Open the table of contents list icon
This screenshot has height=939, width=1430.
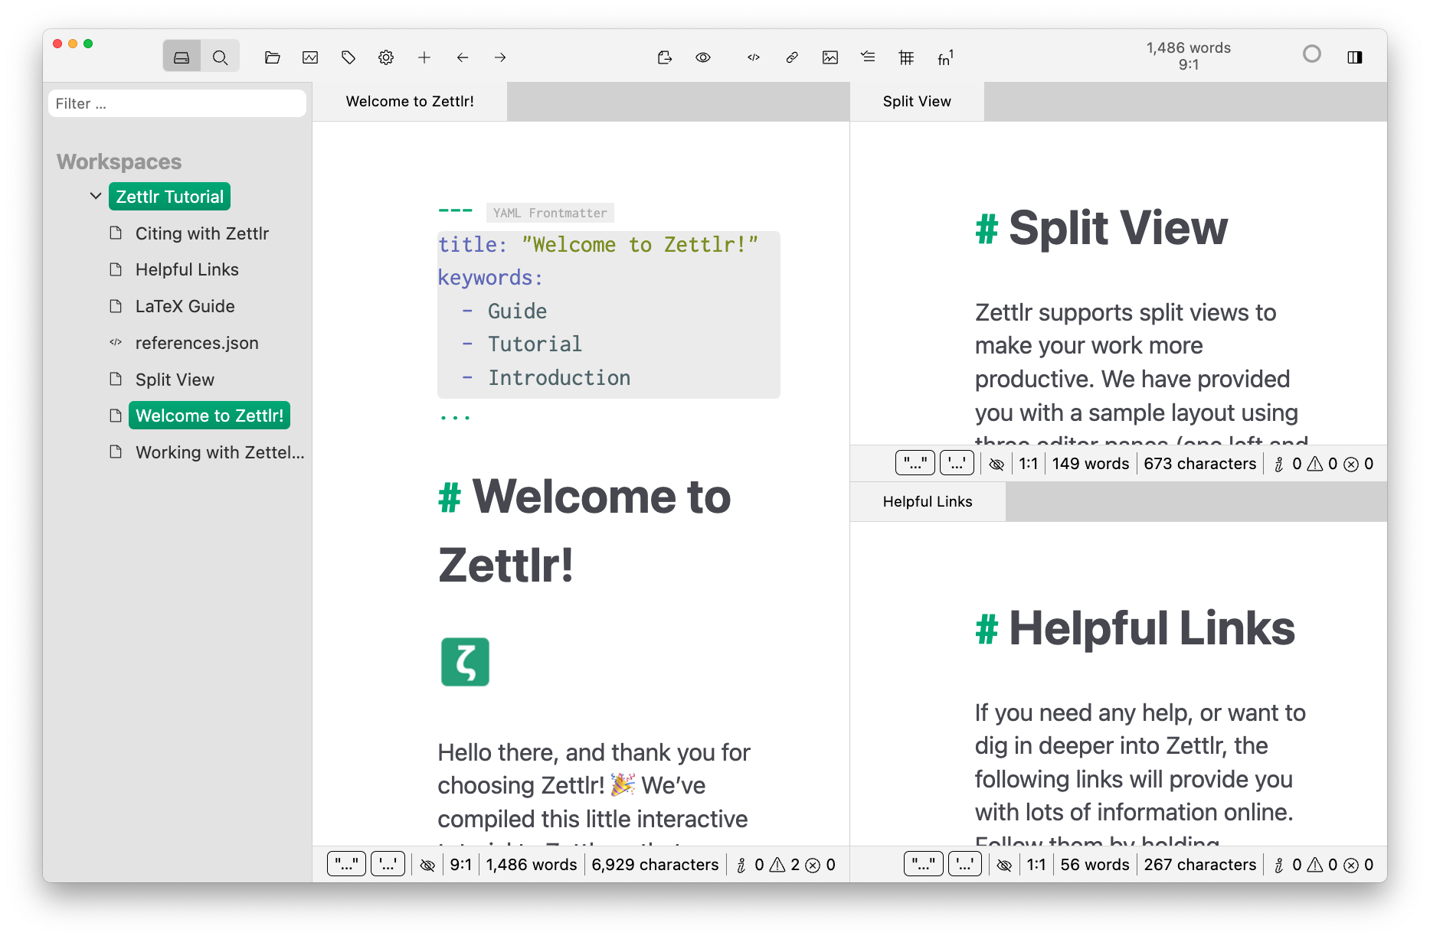pos(868,57)
